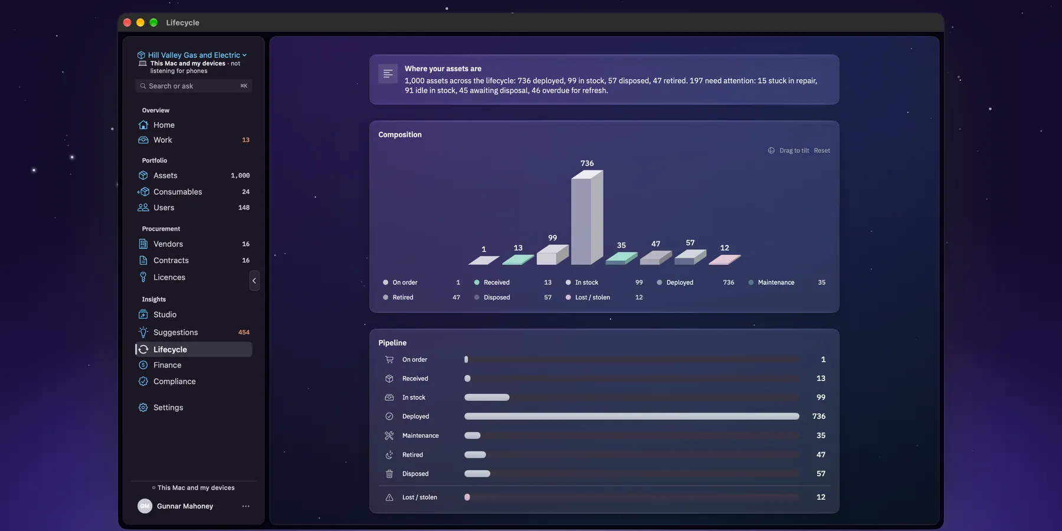Click the Retired row value 47 in Pipeline

click(821, 455)
